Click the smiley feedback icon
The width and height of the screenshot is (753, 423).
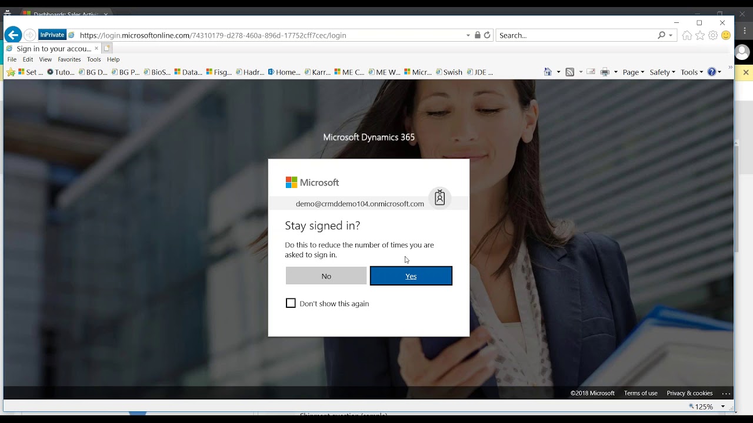click(x=726, y=36)
